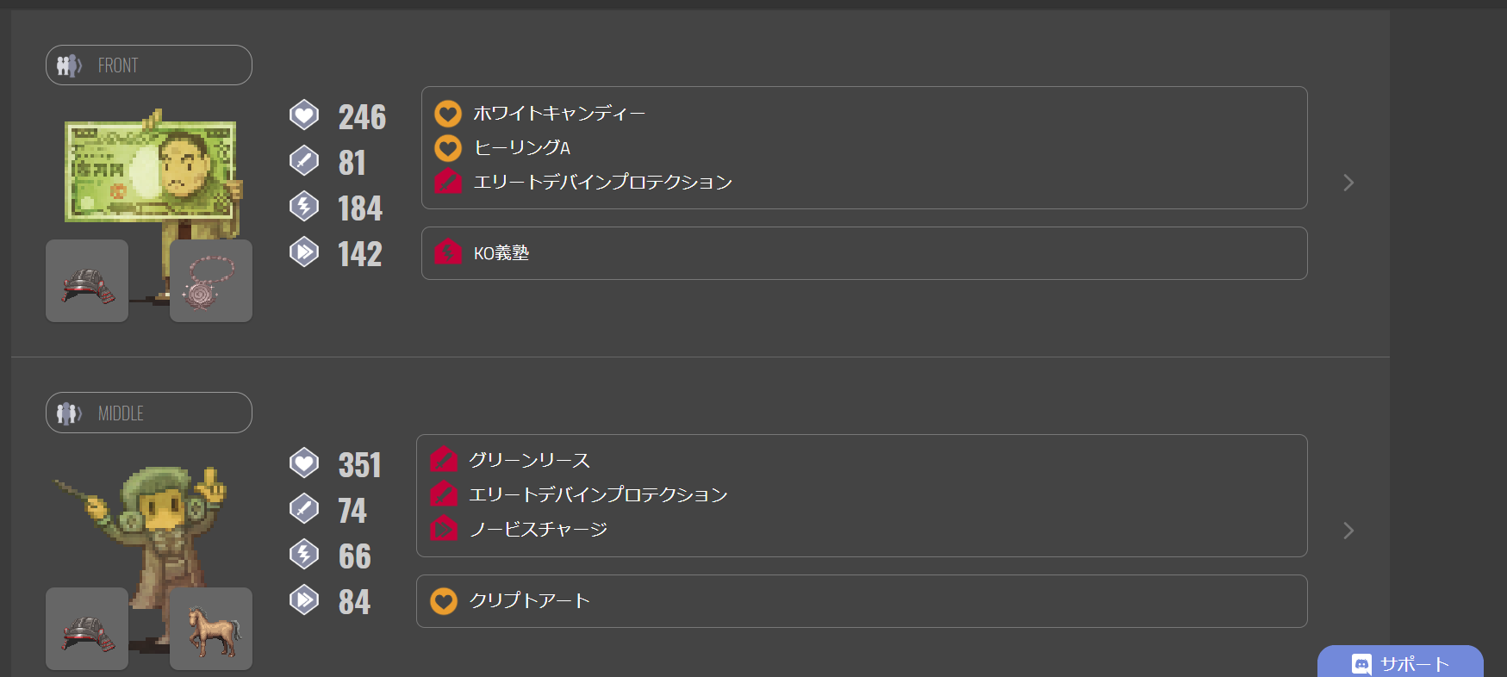Click the speed arrow icon beside 142
The height and width of the screenshot is (677, 1507).
pos(304,252)
